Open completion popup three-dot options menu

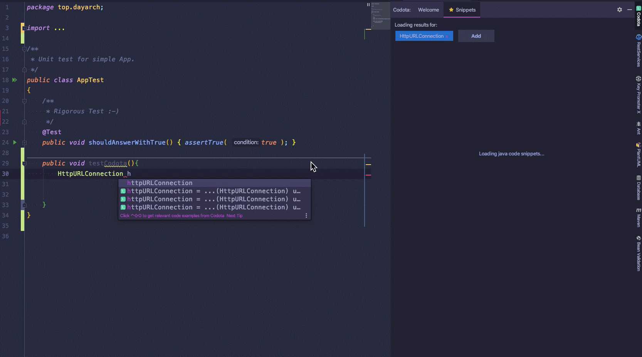click(306, 216)
